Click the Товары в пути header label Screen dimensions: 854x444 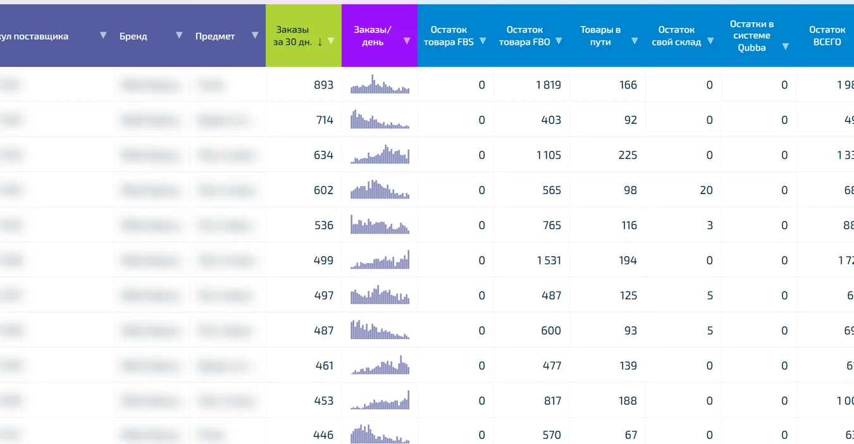click(600, 36)
